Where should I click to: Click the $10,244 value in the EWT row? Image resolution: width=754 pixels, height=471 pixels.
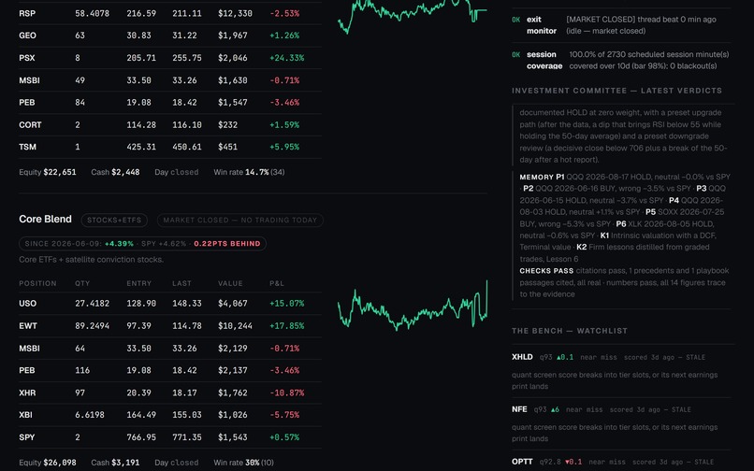235,326
